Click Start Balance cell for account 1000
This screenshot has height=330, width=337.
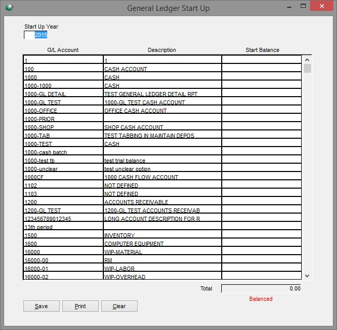pos(262,76)
